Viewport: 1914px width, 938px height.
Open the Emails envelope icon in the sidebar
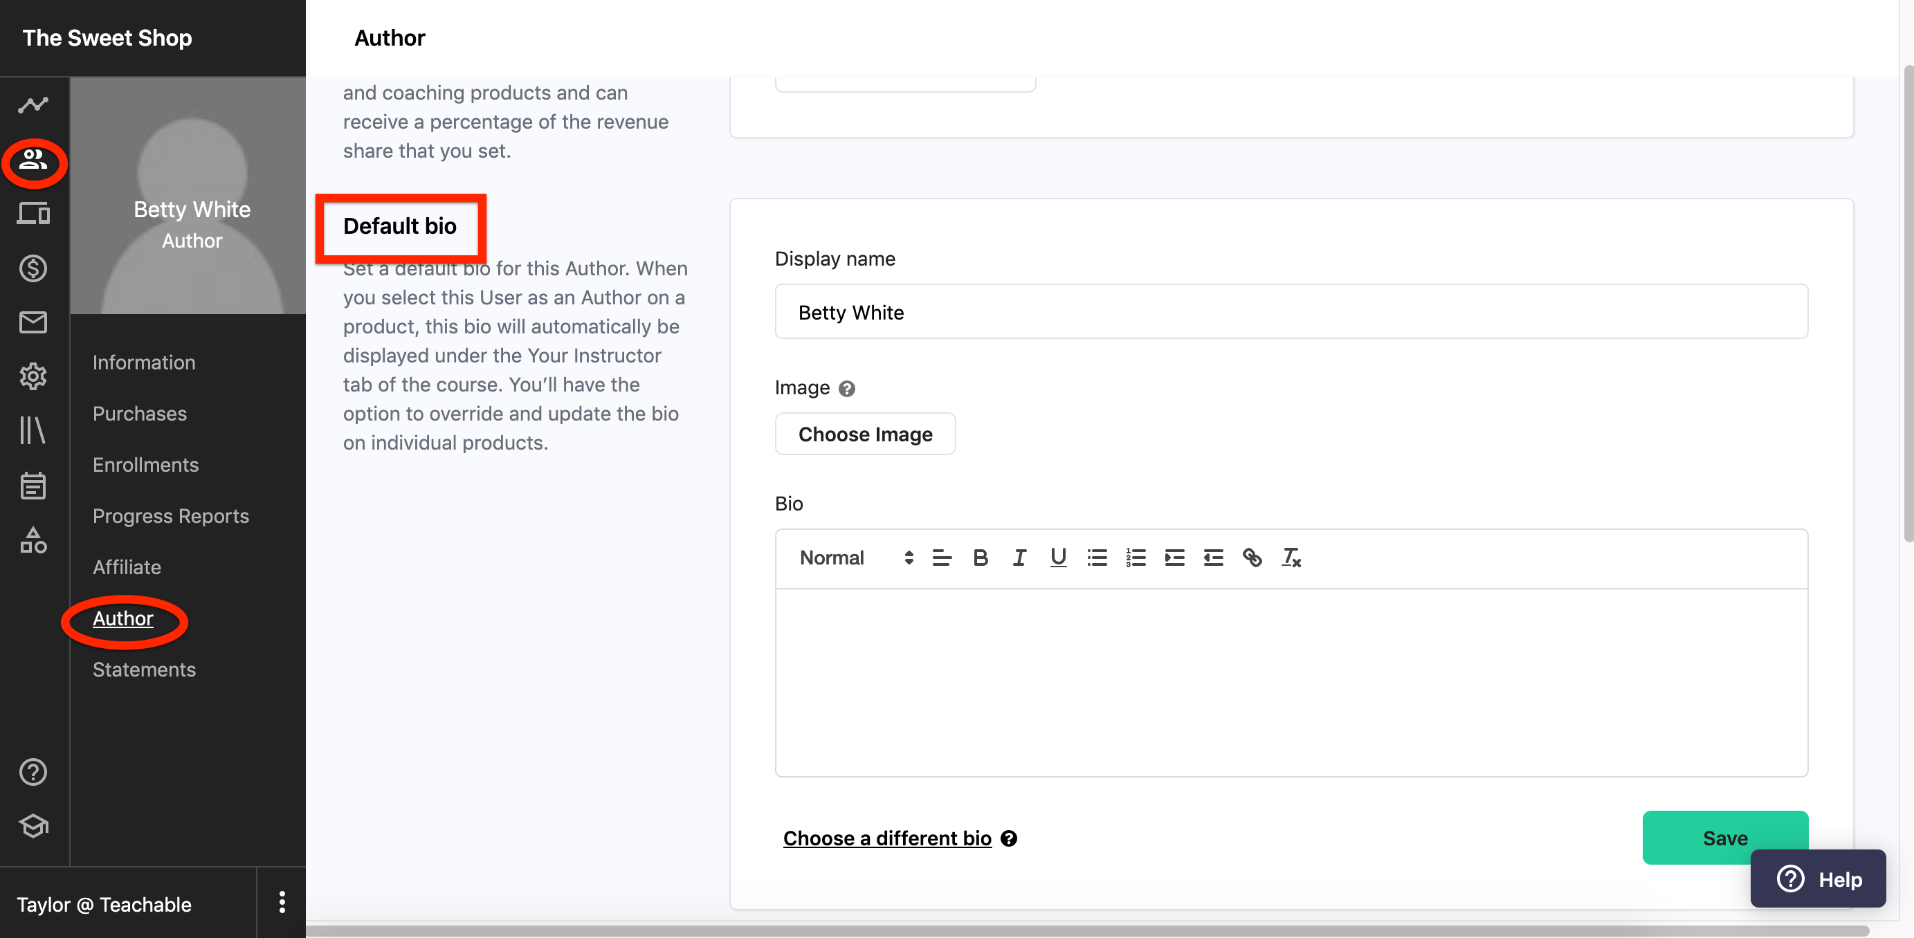click(x=33, y=322)
